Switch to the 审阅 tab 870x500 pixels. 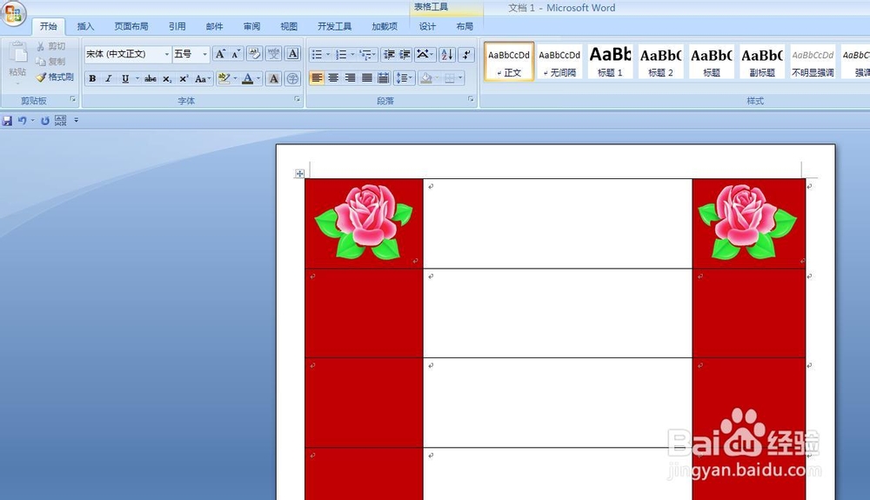(251, 26)
